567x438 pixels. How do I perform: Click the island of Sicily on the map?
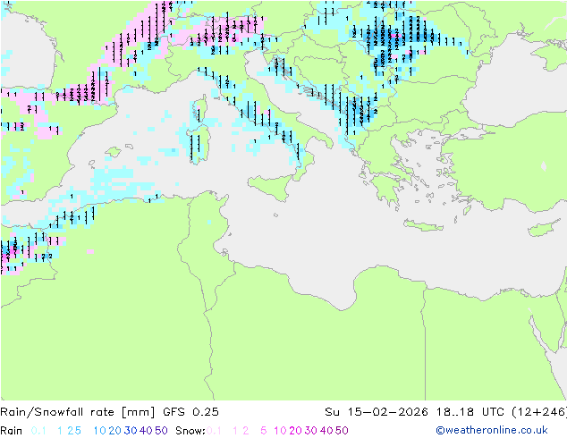[271, 186]
